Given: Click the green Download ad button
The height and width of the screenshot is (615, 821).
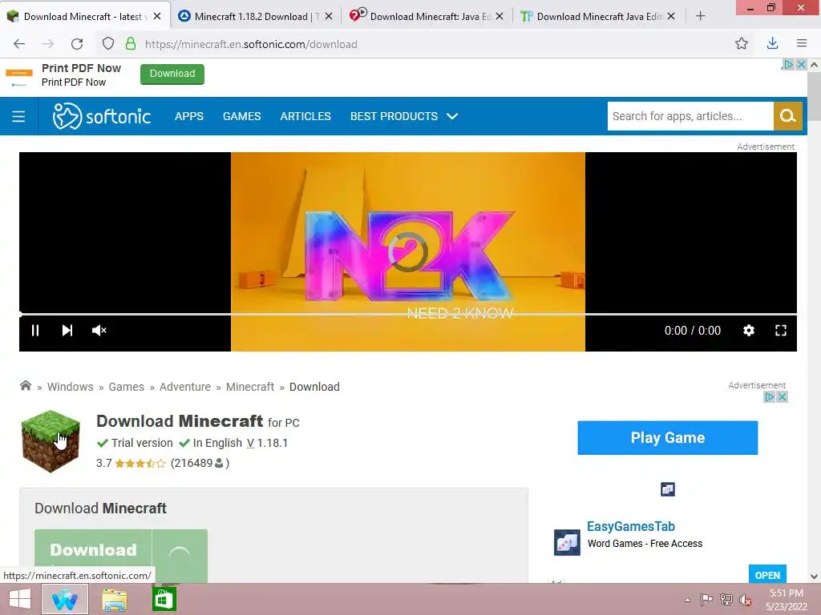Looking at the screenshot, I should coord(172,74).
